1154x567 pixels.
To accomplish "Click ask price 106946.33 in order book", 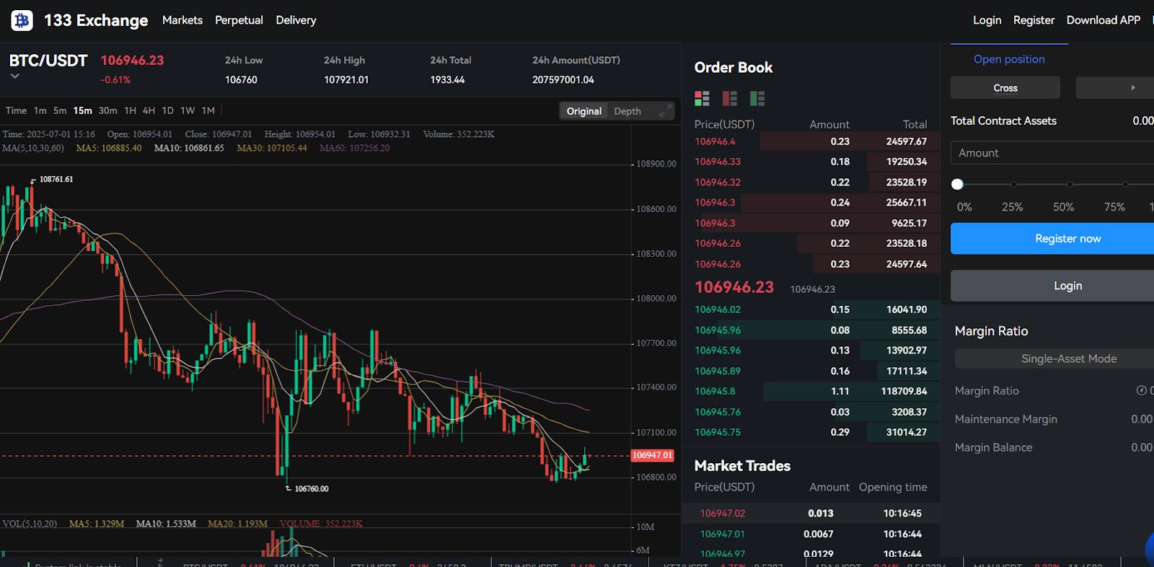I will pos(718,162).
